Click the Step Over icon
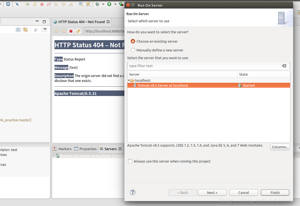 [x=63, y=4]
